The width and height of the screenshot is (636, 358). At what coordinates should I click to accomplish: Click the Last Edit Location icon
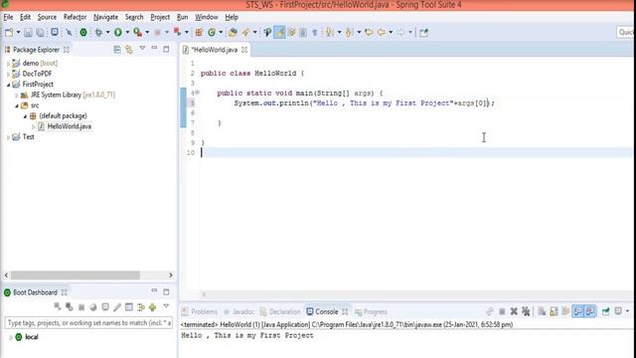point(369,33)
